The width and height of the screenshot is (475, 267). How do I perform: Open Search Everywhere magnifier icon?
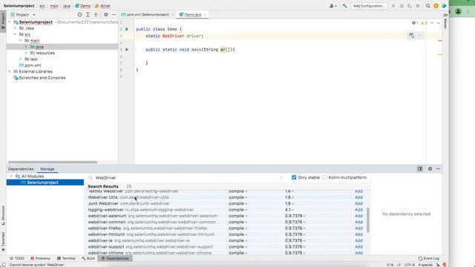[x=427, y=6]
